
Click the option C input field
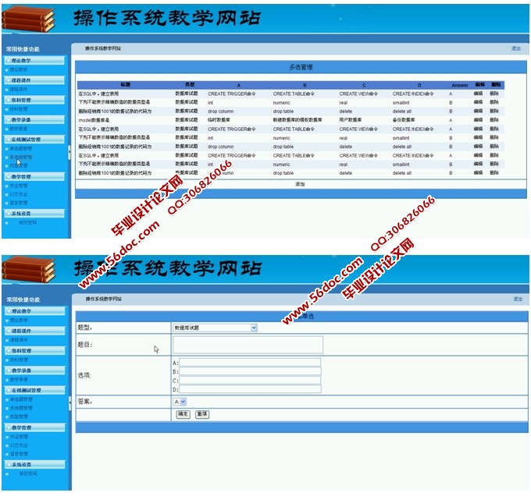[x=250, y=381]
